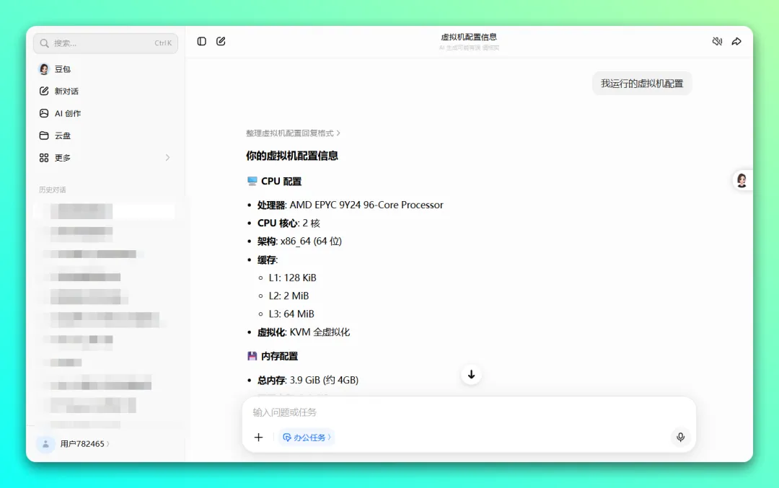779x488 pixels.
Task: Click the L2: 2 MiB entry
Action: tap(289, 296)
